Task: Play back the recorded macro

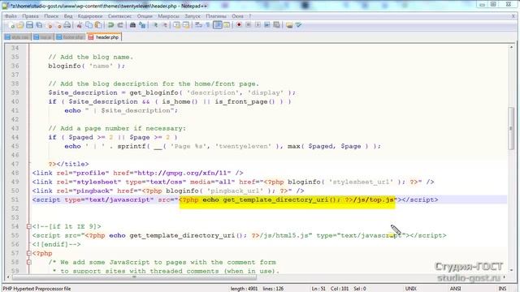Action: pos(258,25)
